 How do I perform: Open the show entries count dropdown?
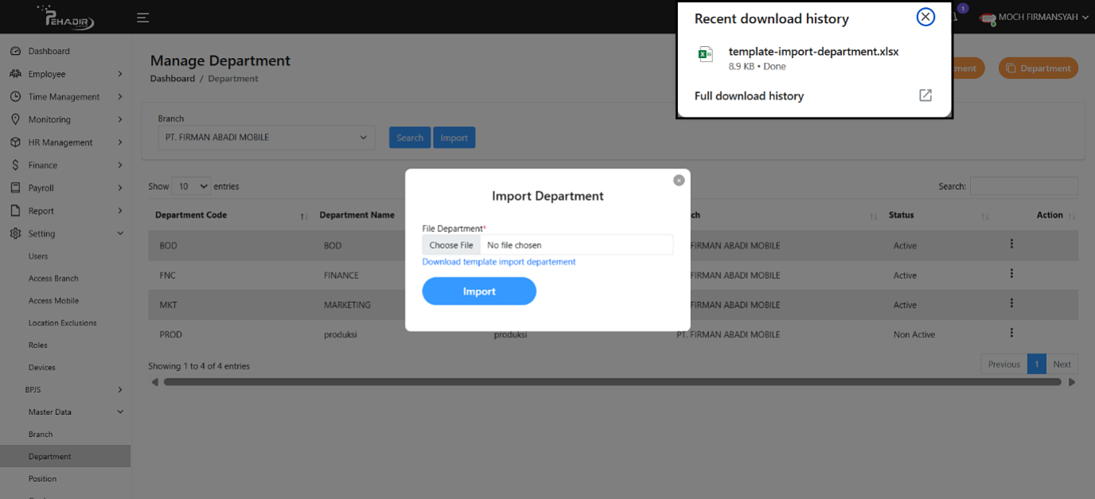click(191, 186)
